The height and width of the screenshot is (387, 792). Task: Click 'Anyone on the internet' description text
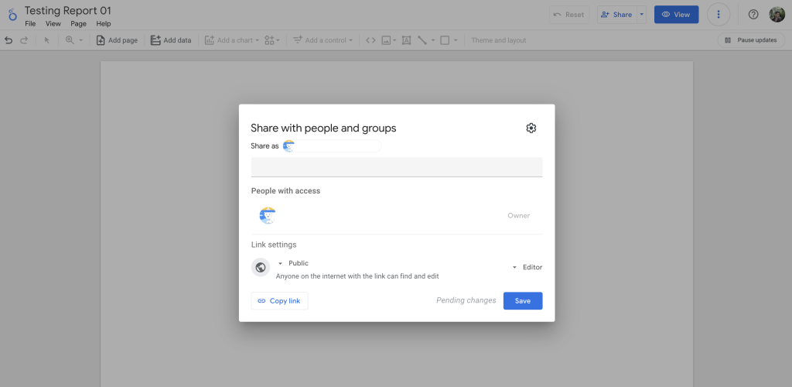click(357, 276)
